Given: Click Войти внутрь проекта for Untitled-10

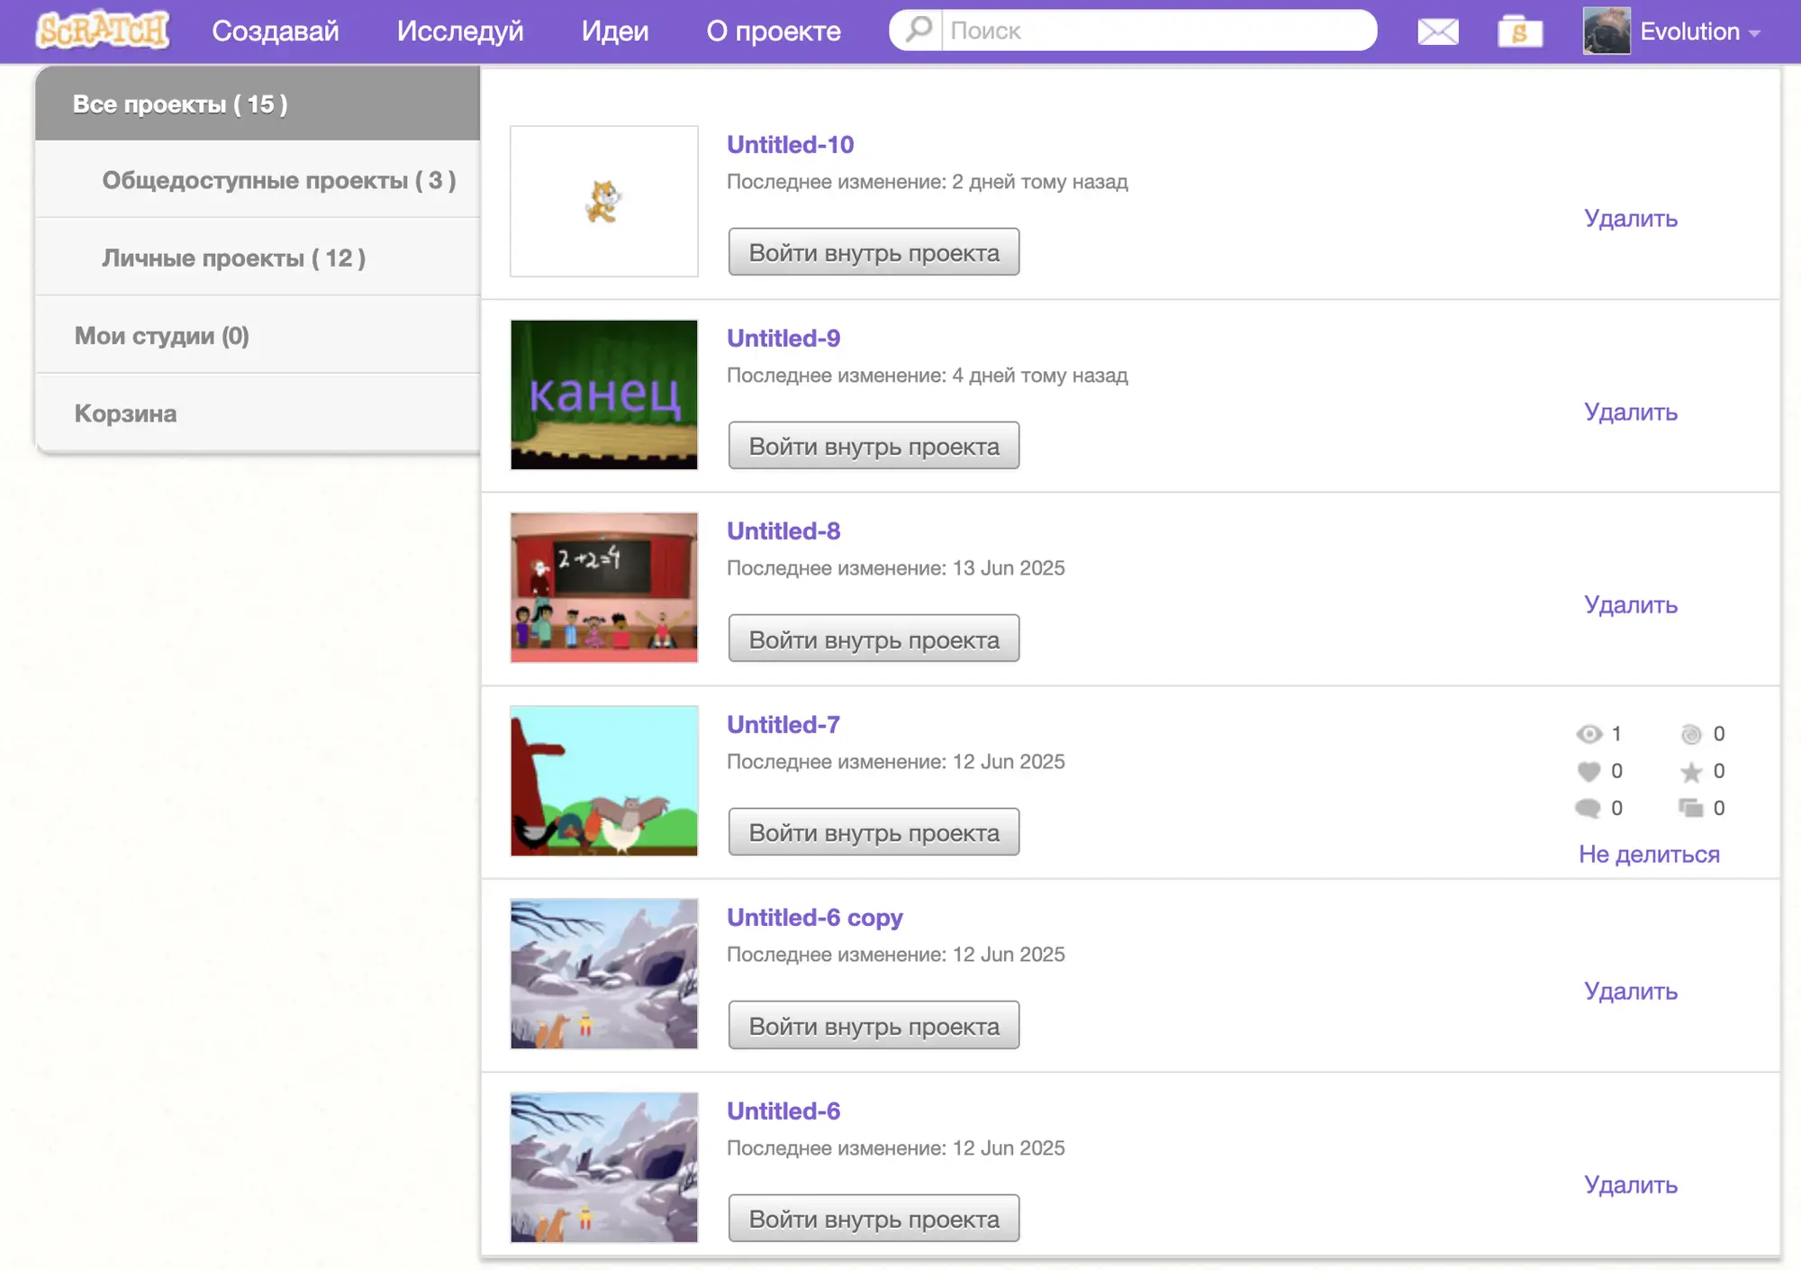Looking at the screenshot, I should point(873,252).
